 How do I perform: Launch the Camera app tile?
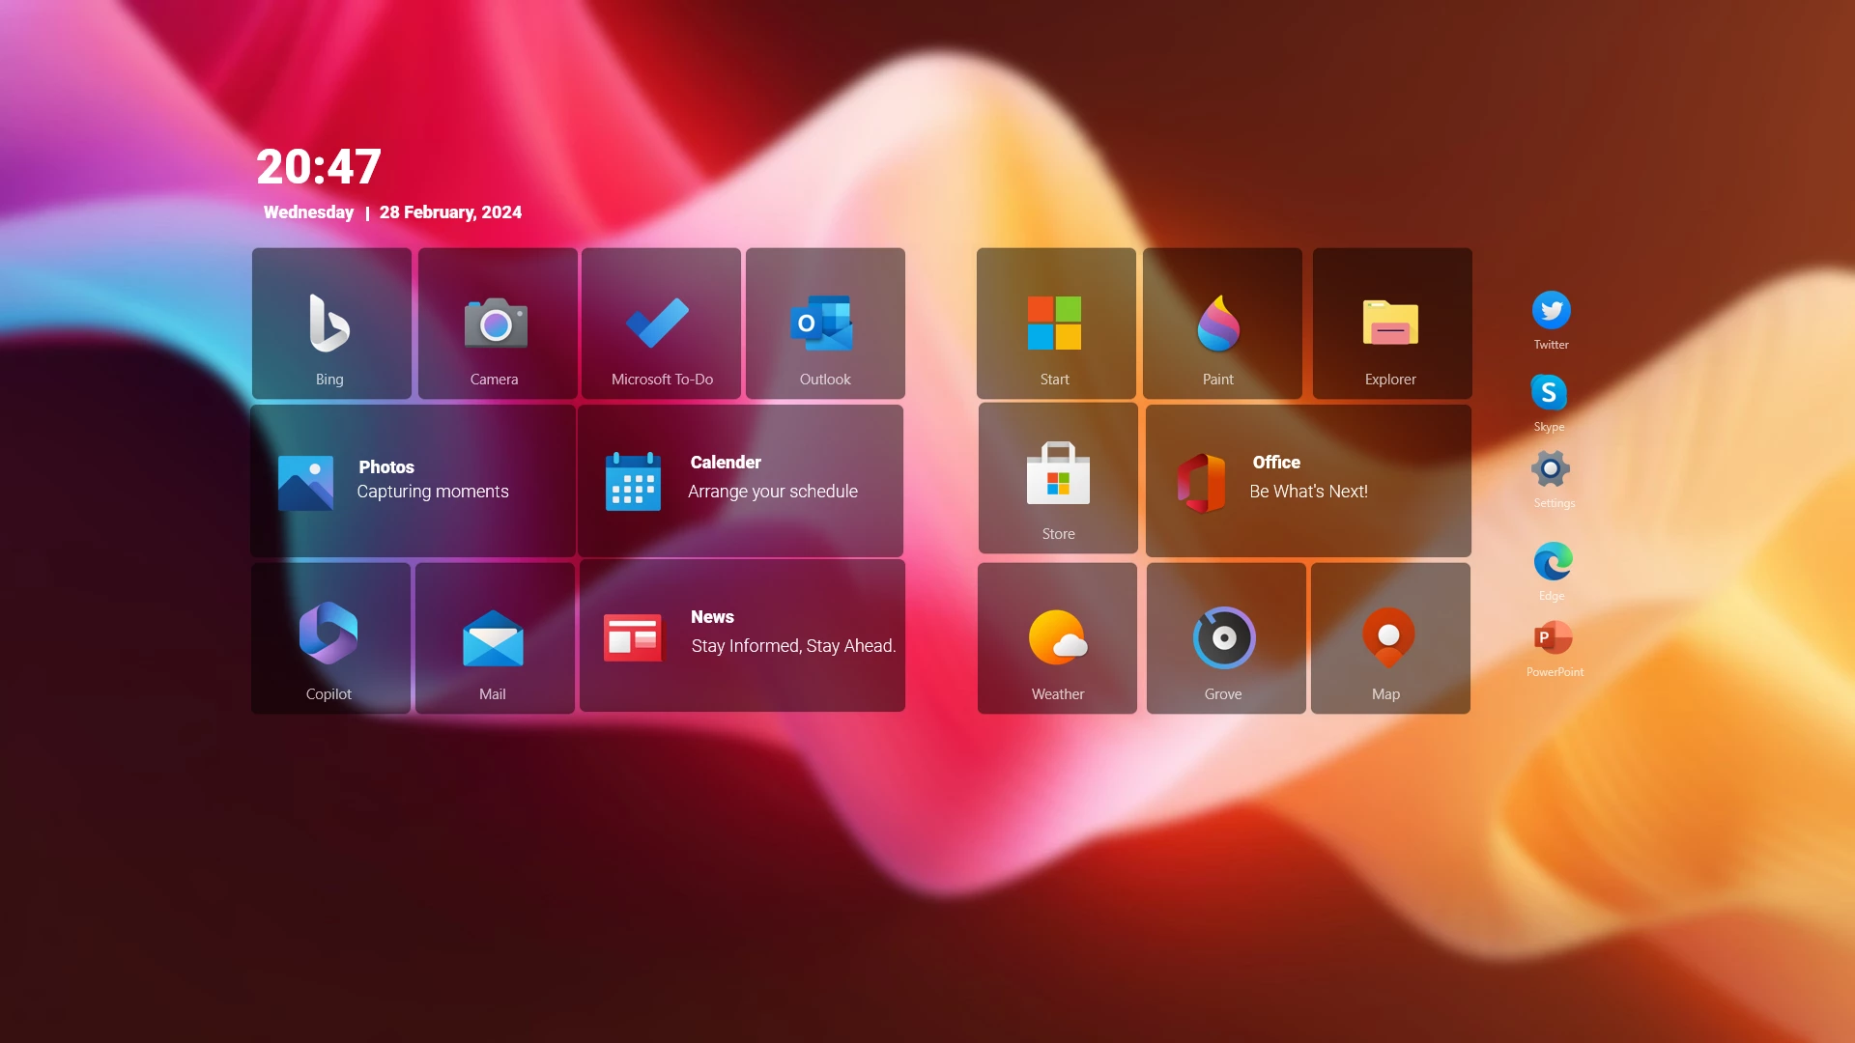(x=498, y=324)
